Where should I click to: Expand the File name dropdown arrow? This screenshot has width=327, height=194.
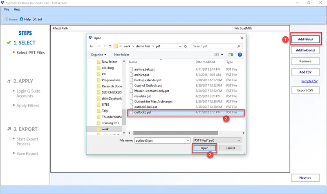coord(188,140)
